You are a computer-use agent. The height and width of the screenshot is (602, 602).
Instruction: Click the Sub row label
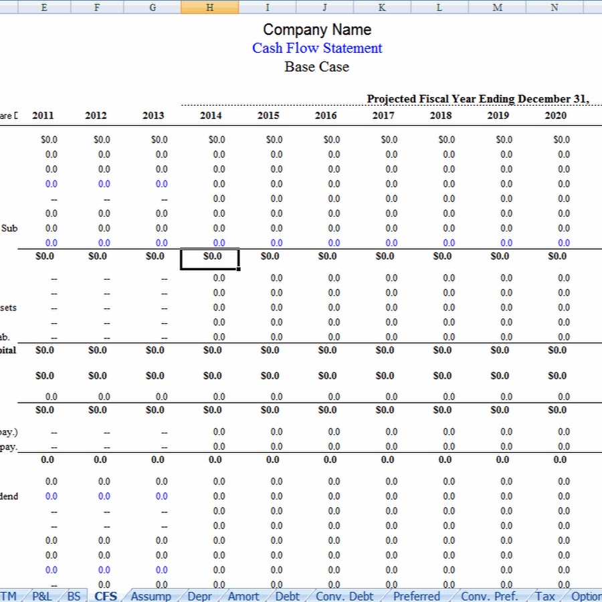click(x=9, y=228)
